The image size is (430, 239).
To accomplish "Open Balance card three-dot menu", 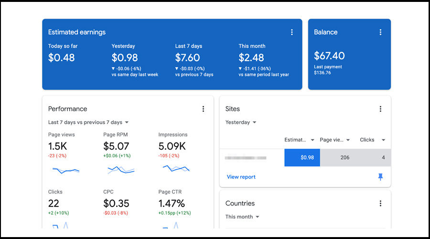I will [380, 33].
